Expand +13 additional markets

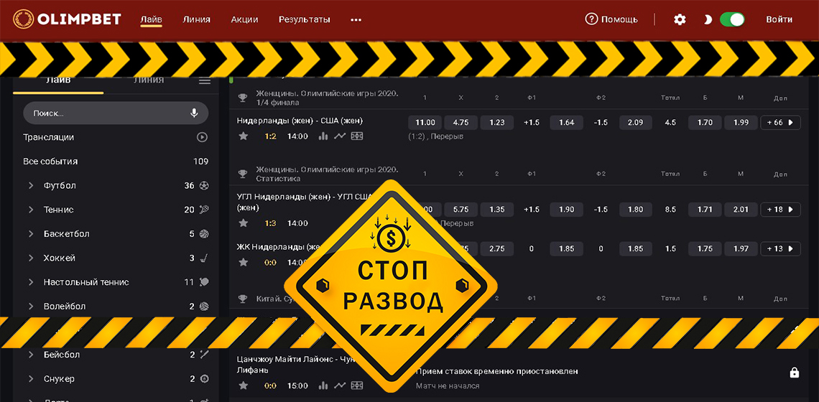click(x=780, y=248)
